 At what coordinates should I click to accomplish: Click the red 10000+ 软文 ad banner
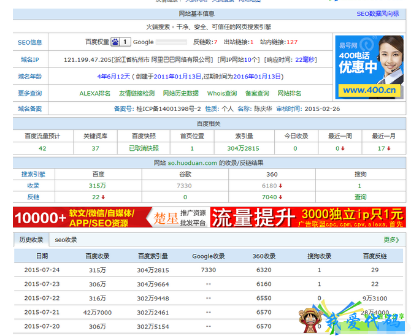click(x=112, y=217)
